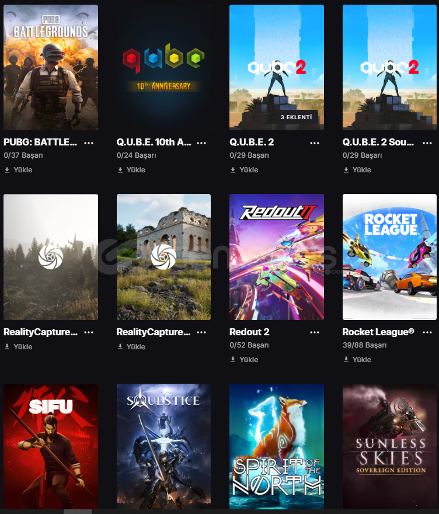Open three-dot menu for Rocket League
The width and height of the screenshot is (439, 514).
point(427,332)
